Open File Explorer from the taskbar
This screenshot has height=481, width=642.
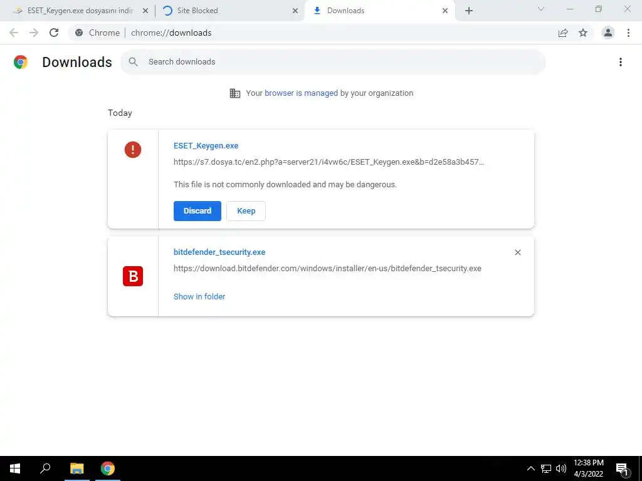pyautogui.click(x=77, y=468)
